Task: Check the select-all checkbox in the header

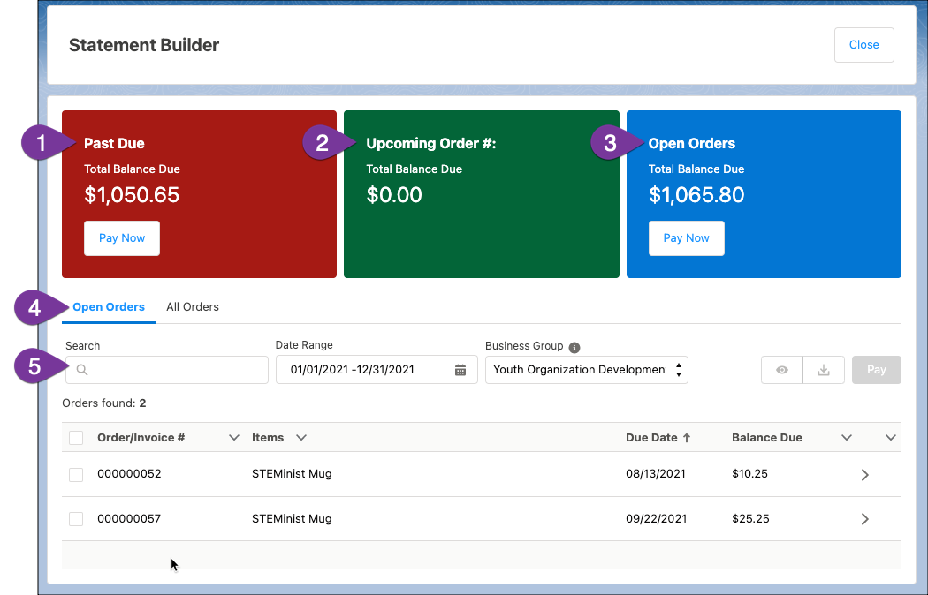Action: [x=76, y=437]
